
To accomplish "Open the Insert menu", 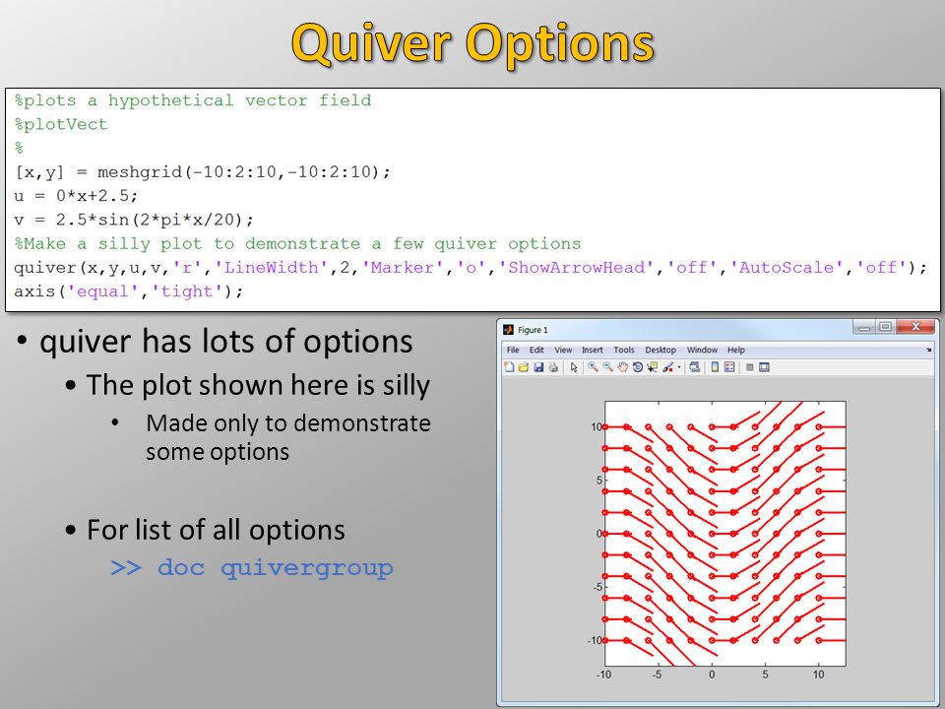I will point(592,350).
